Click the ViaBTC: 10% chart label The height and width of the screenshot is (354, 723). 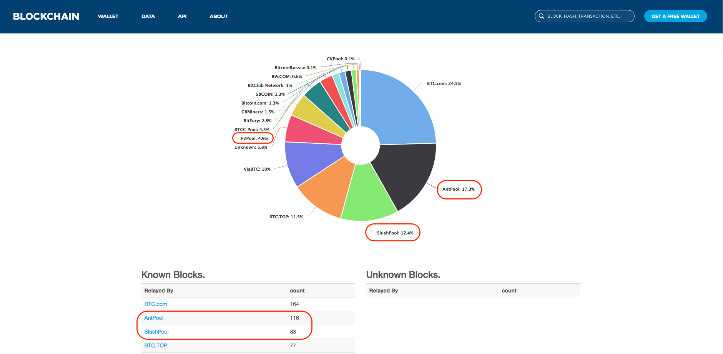(x=257, y=169)
